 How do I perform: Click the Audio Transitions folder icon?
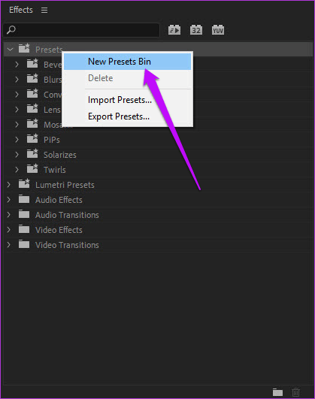pyautogui.click(x=24, y=214)
